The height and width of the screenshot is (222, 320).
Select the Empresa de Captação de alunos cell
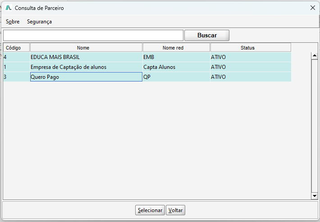tap(86, 67)
